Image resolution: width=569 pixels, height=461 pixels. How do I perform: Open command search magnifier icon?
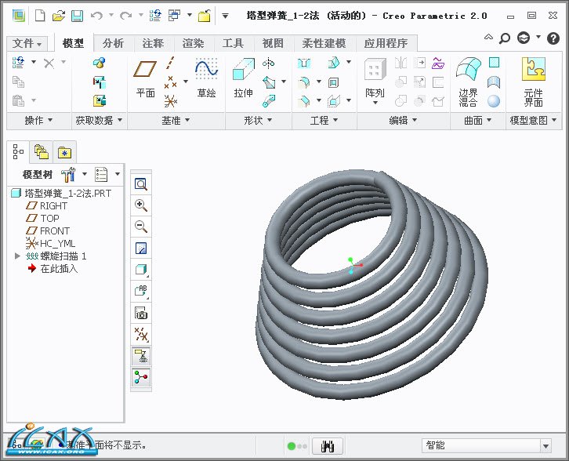pyautogui.click(x=505, y=38)
